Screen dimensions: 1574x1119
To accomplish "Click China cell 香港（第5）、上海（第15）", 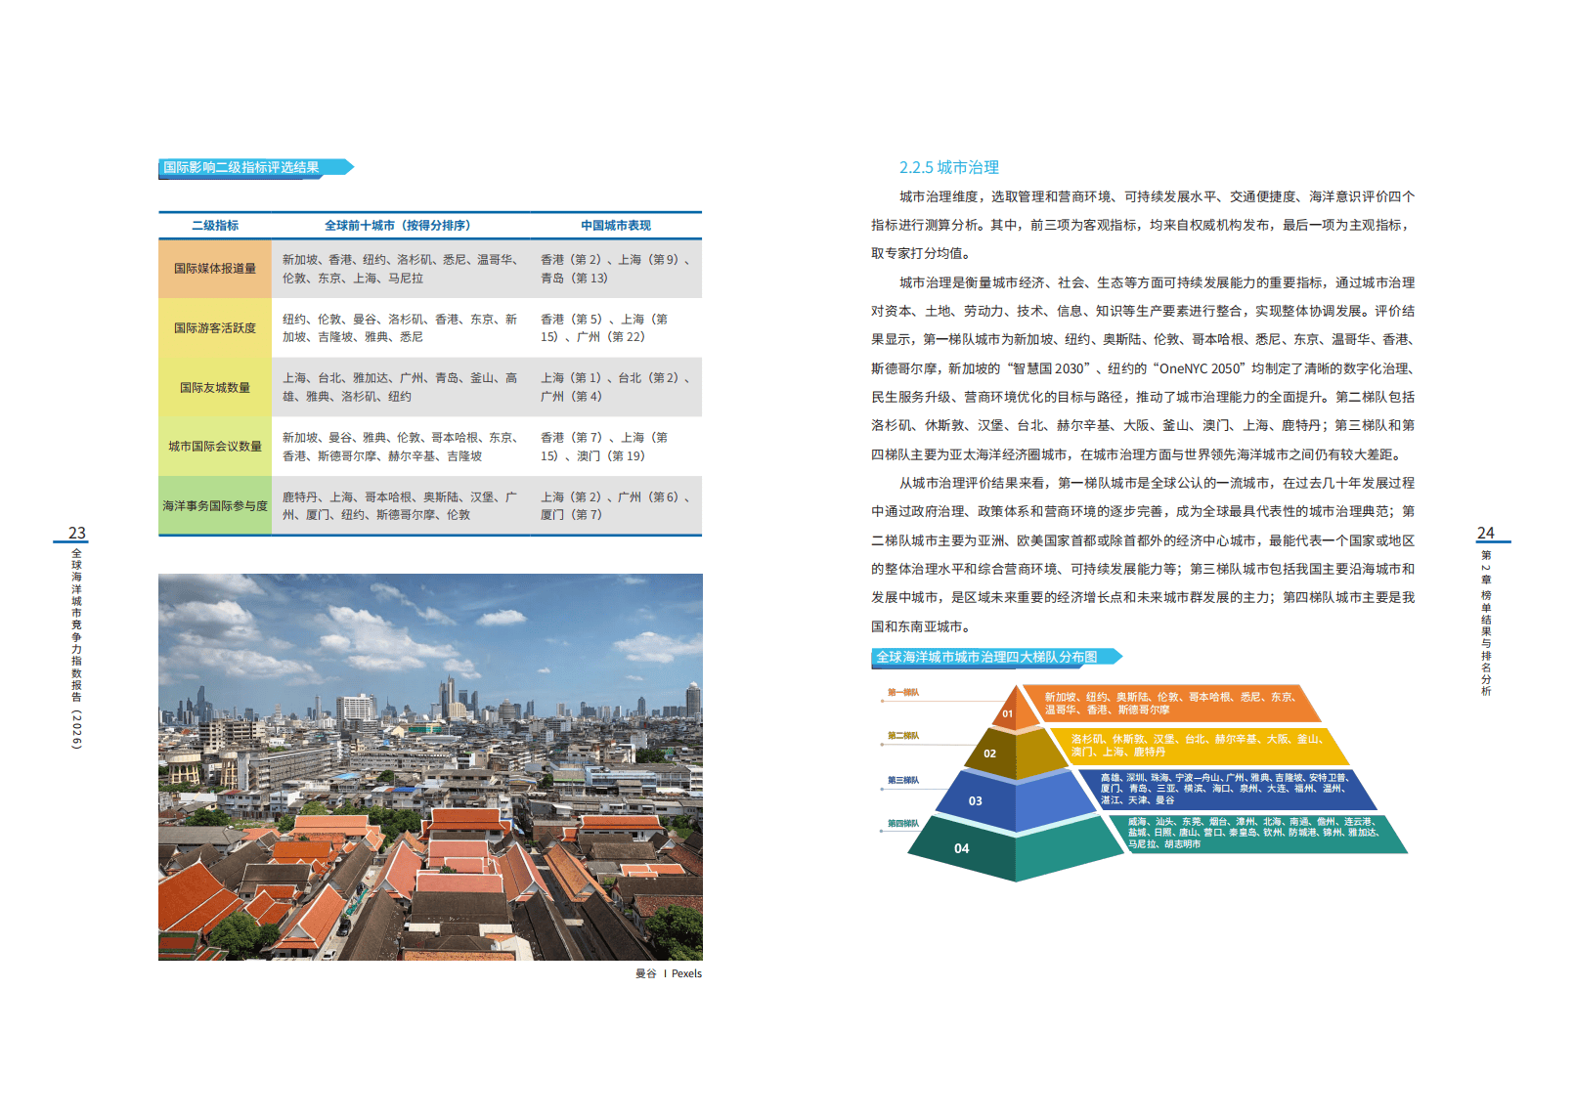I will [616, 328].
